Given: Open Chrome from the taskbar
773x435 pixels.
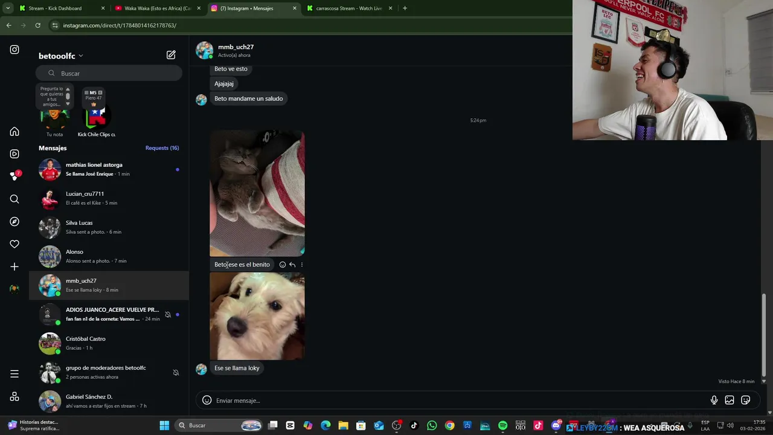Looking at the screenshot, I should tap(449, 425).
